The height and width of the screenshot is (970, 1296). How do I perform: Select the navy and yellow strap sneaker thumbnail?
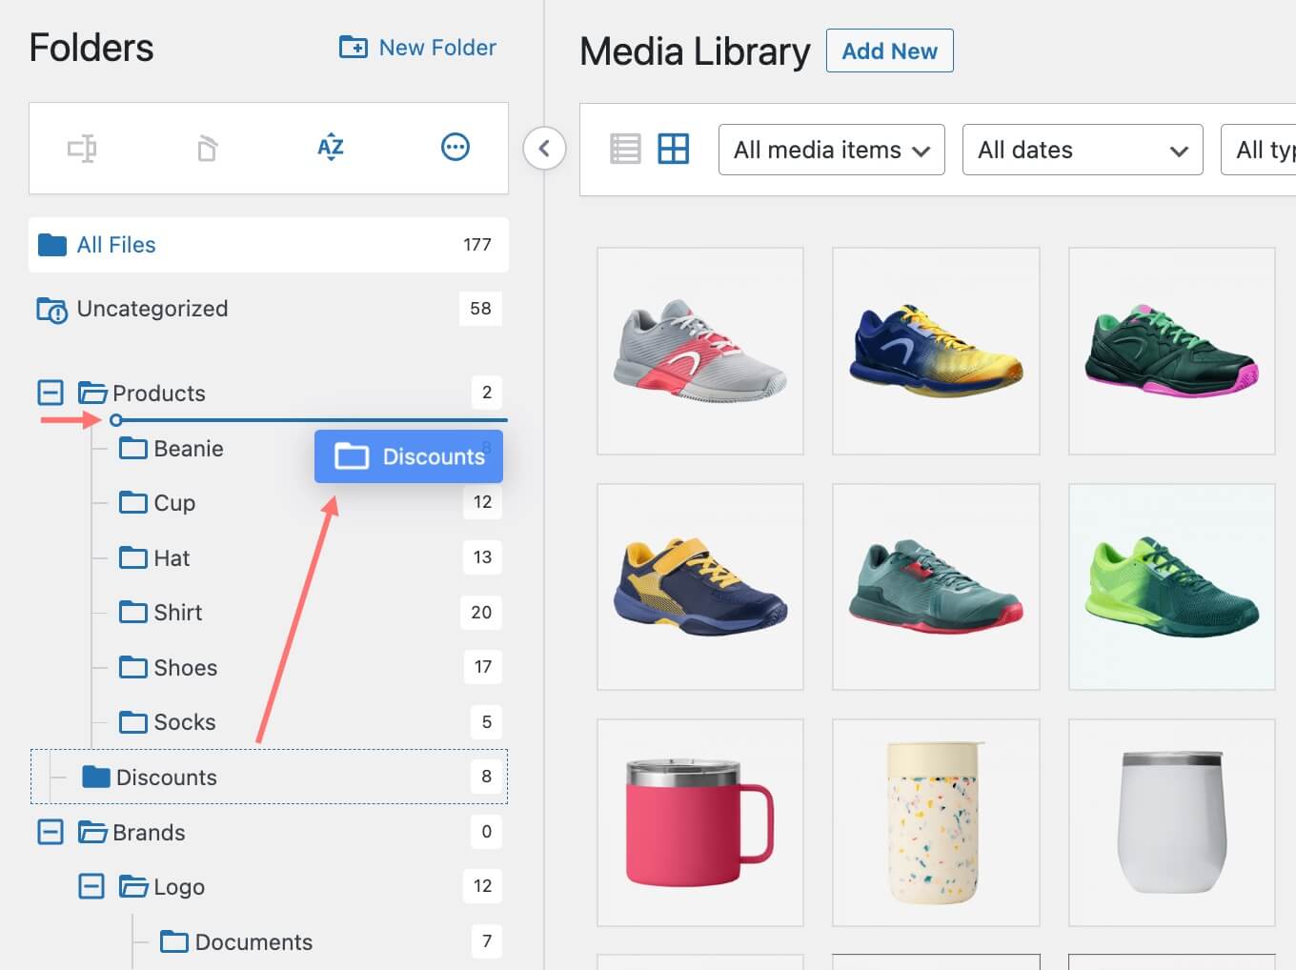pyautogui.click(x=700, y=587)
